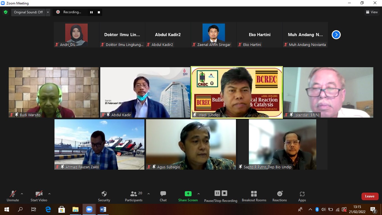This screenshot has height=215, width=382.
Task: Click the green Share Screen icon
Action: point(188,194)
